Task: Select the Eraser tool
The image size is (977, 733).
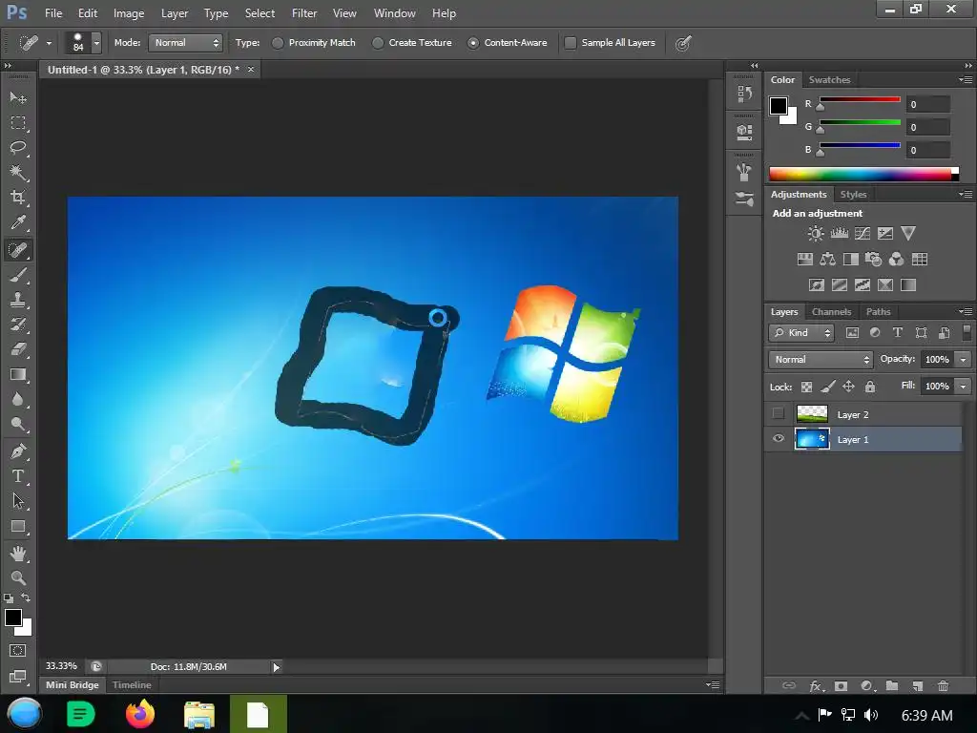Action: (18, 349)
